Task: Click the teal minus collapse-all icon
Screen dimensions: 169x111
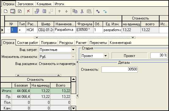Action: [x=105, y=11]
